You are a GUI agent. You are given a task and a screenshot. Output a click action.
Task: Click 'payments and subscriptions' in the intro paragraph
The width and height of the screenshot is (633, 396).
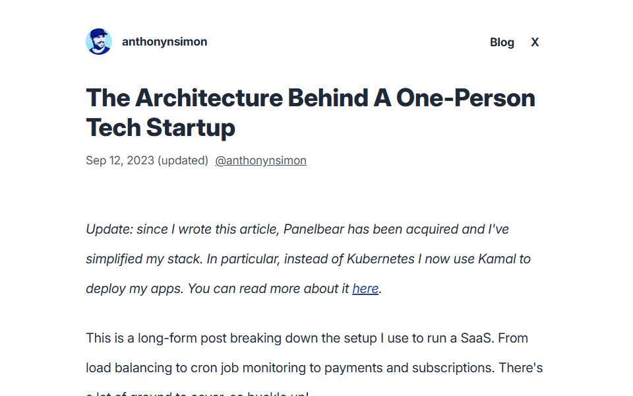tap(409, 368)
